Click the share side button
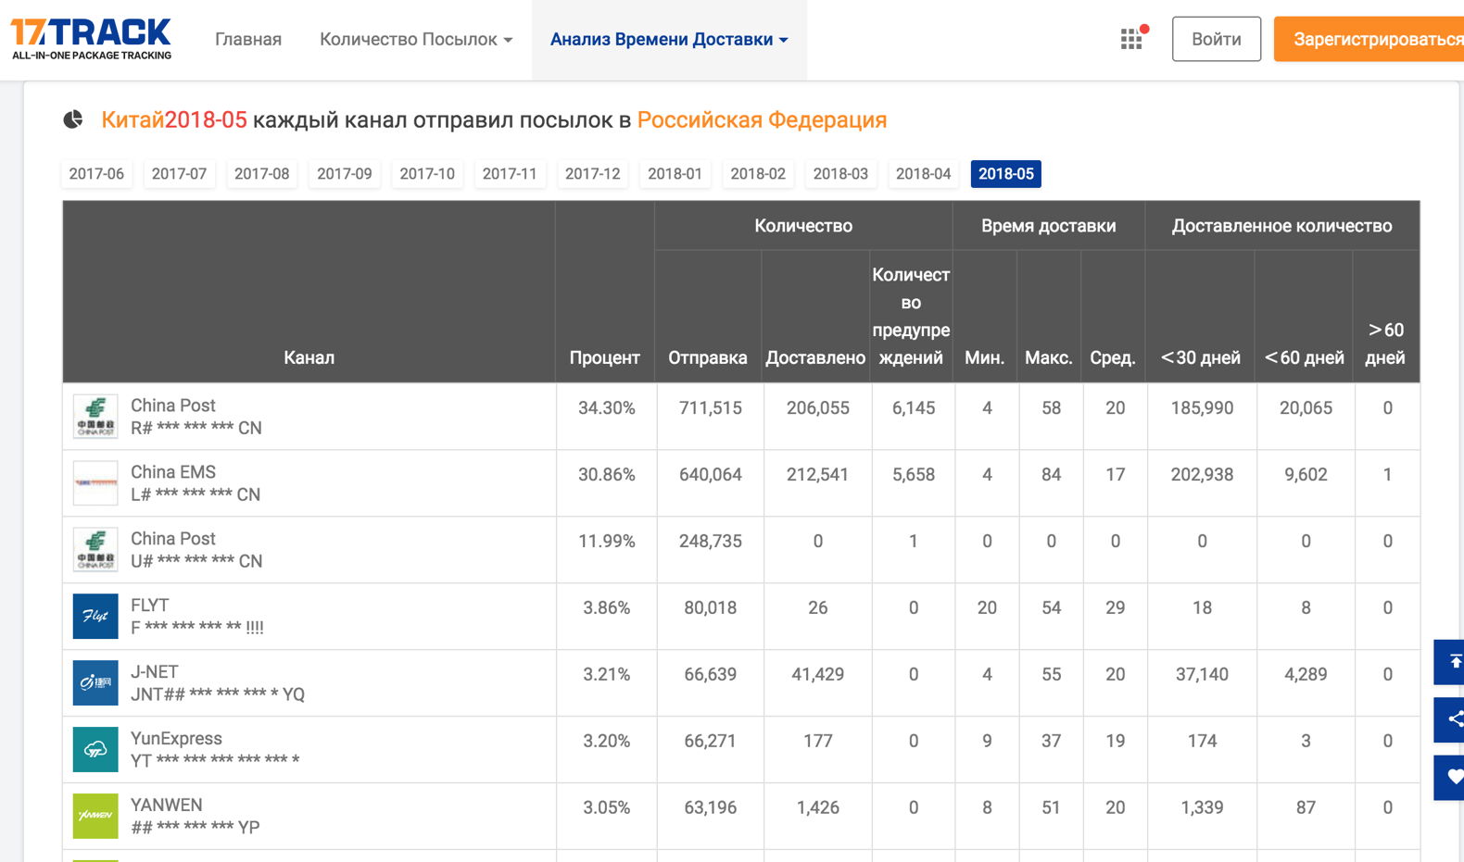The image size is (1464, 862). 1452,719
